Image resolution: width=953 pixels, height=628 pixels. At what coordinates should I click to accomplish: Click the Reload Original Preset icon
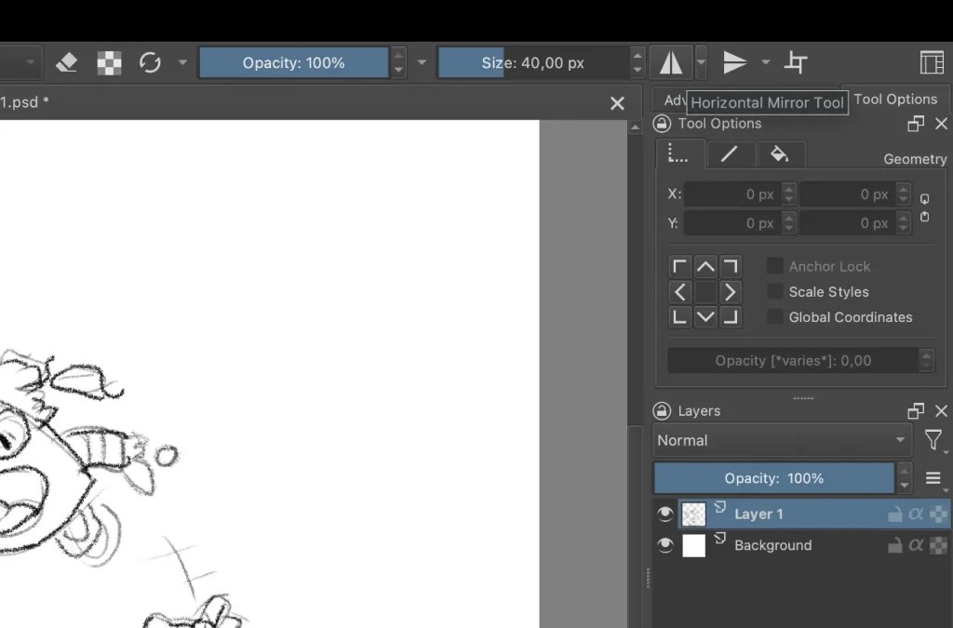(x=149, y=62)
